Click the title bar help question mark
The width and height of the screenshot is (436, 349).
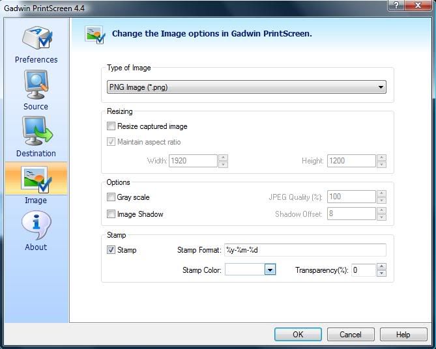[396, 5]
